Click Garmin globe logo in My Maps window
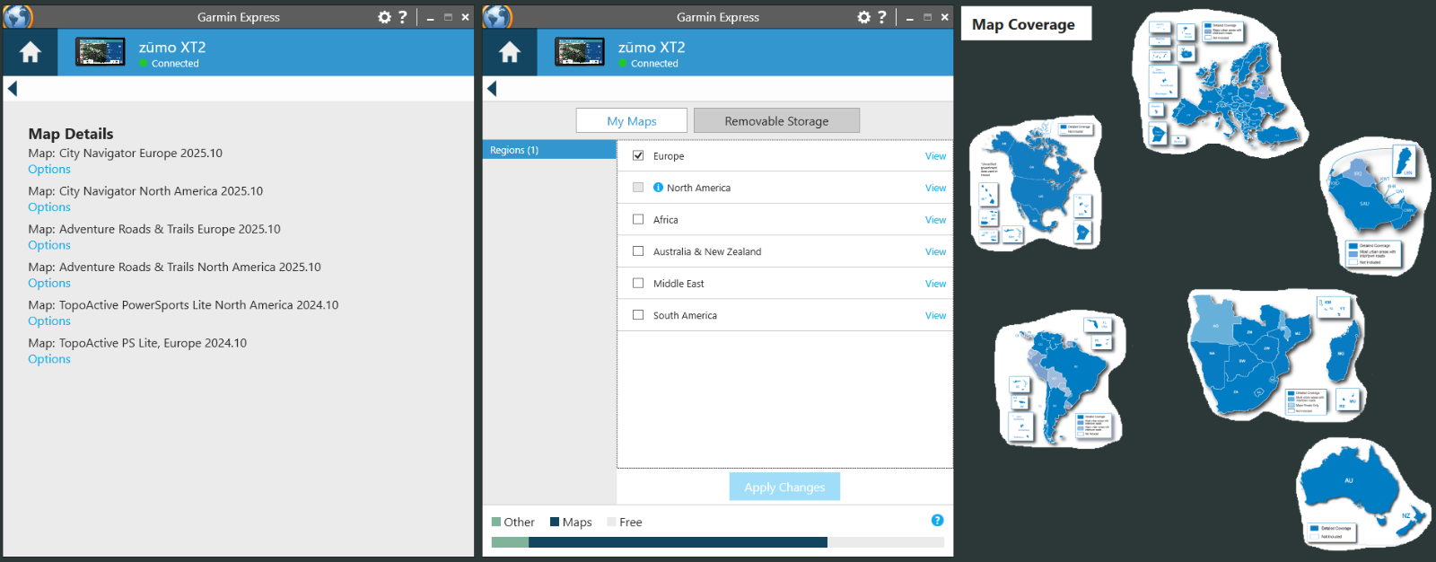The height and width of the screenshot is (562, 1436). point(497,16)
